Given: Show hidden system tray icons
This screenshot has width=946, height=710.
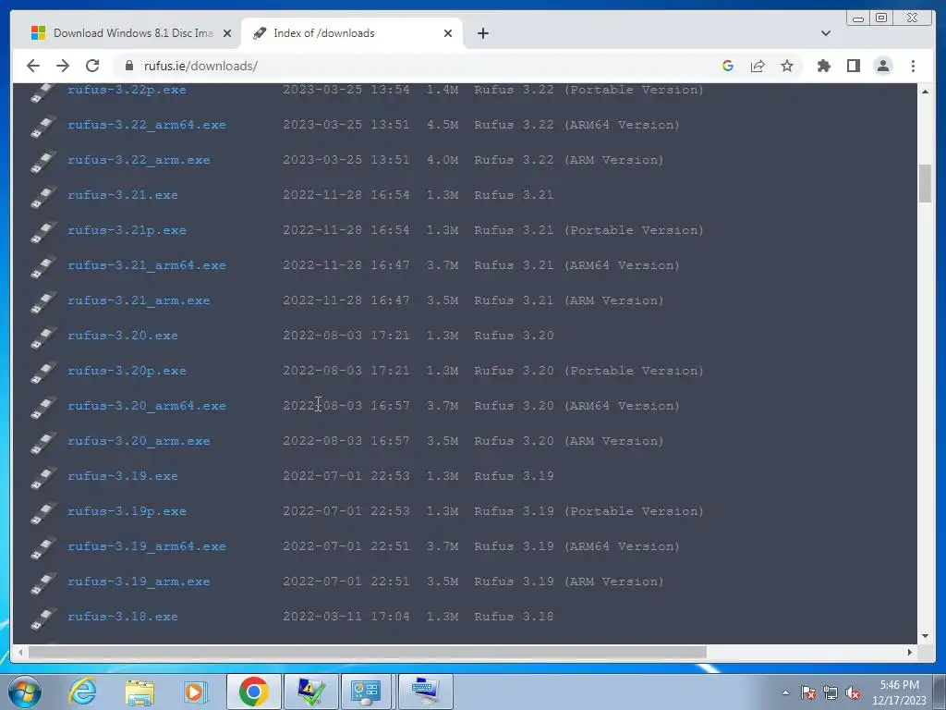Looking at the screenshot, I should tap(785, 692).
